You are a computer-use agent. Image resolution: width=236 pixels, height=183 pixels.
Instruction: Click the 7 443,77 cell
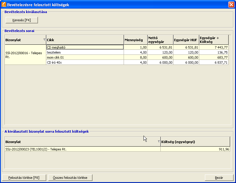pos(214,47)
